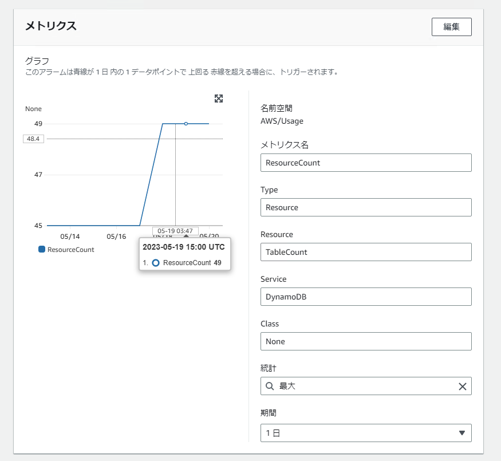Click the blue ResourceCount legend swatch
This screenshot has height=461, width=501.
(x=42, y=250)
